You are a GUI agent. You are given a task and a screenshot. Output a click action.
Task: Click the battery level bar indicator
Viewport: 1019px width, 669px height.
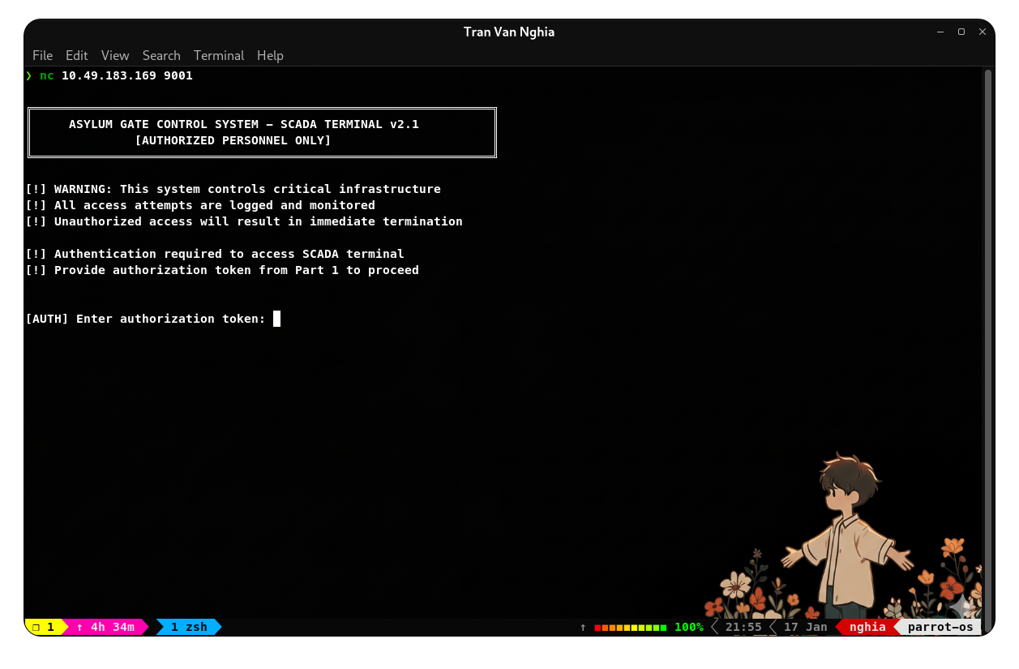[630, 627]
